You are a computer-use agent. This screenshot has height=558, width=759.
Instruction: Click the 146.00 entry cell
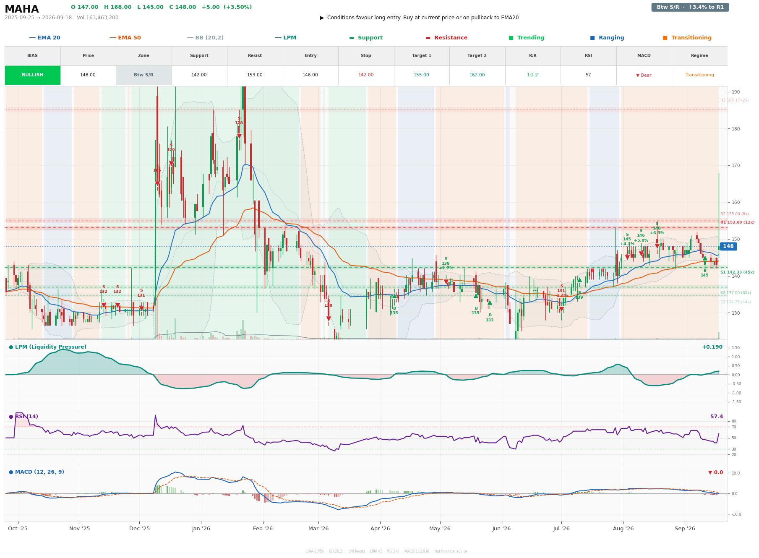(310, 75)
